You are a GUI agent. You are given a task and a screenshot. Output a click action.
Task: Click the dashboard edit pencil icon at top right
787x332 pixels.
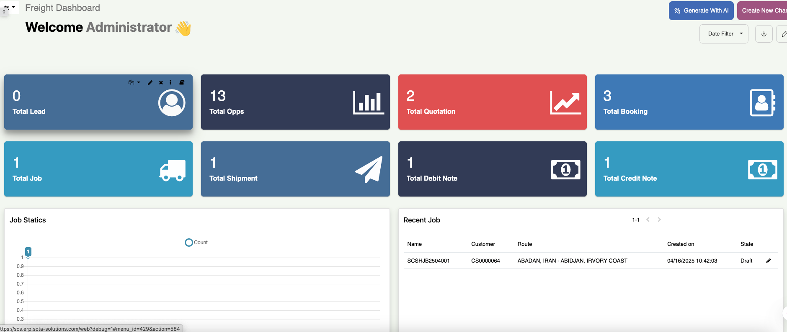pos(783,34)
